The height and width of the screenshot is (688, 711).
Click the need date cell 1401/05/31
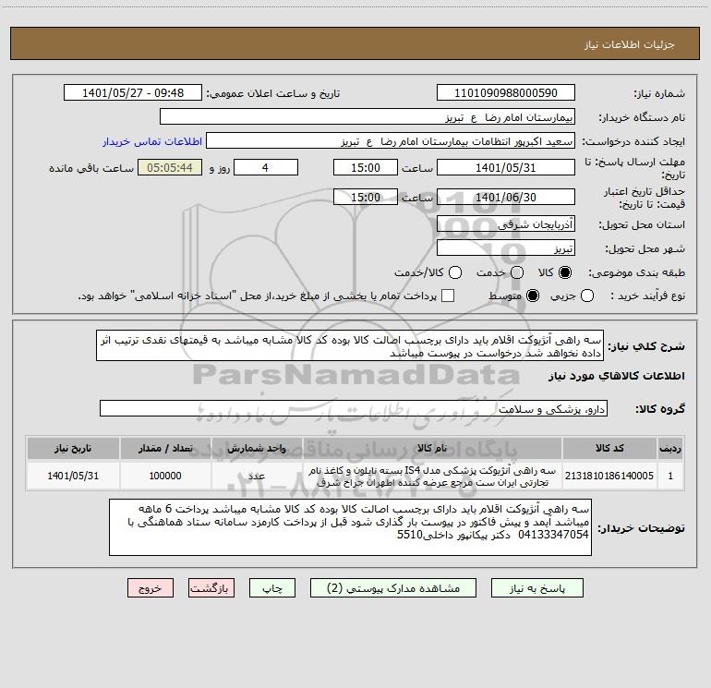point(73,476)
